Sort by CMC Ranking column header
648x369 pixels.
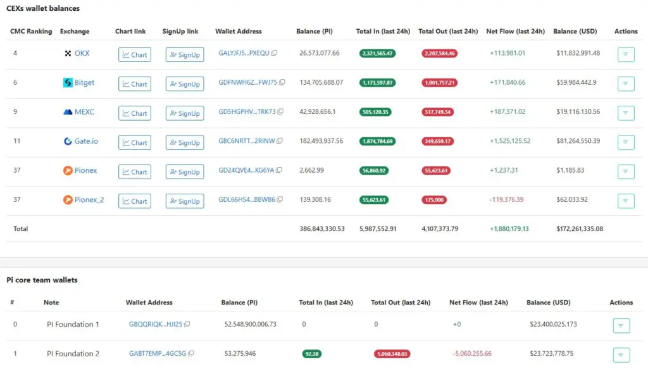[x=31, y=31]
